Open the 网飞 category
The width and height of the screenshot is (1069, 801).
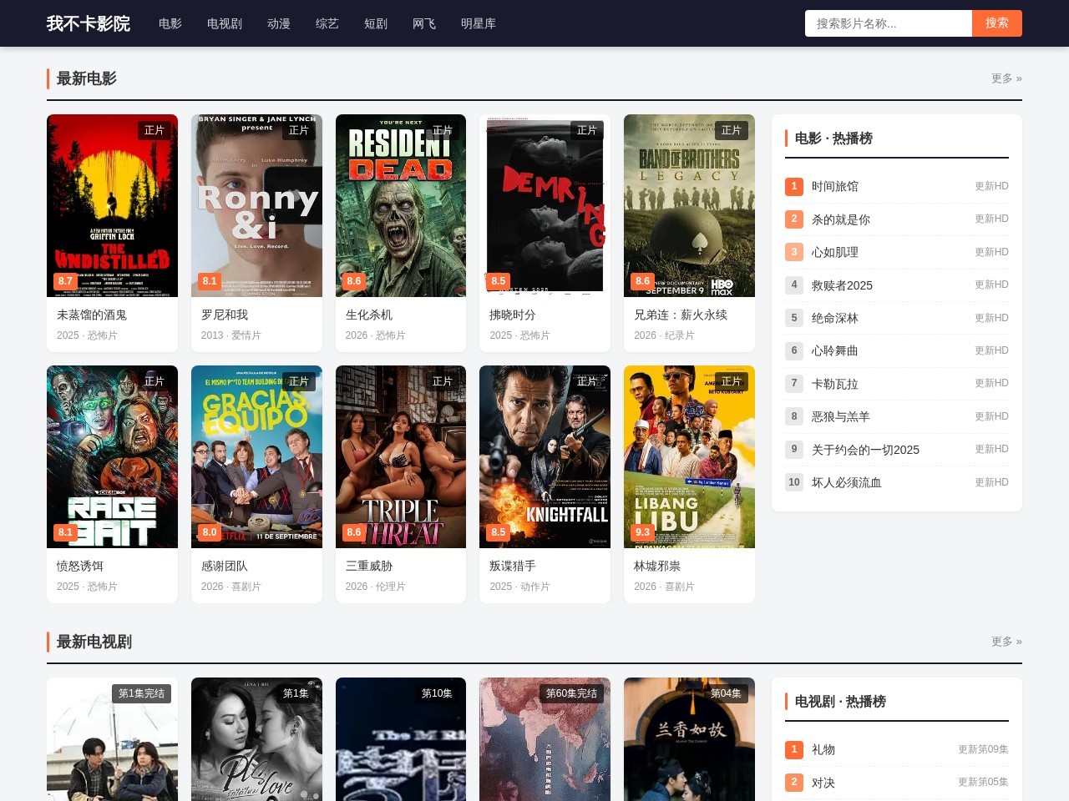coord(424,23)
